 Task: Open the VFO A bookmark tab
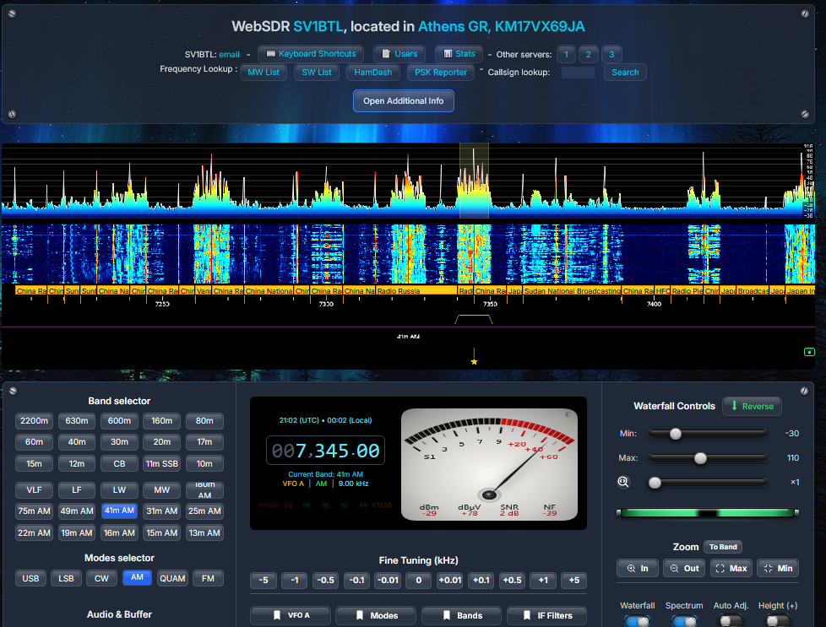291,615
